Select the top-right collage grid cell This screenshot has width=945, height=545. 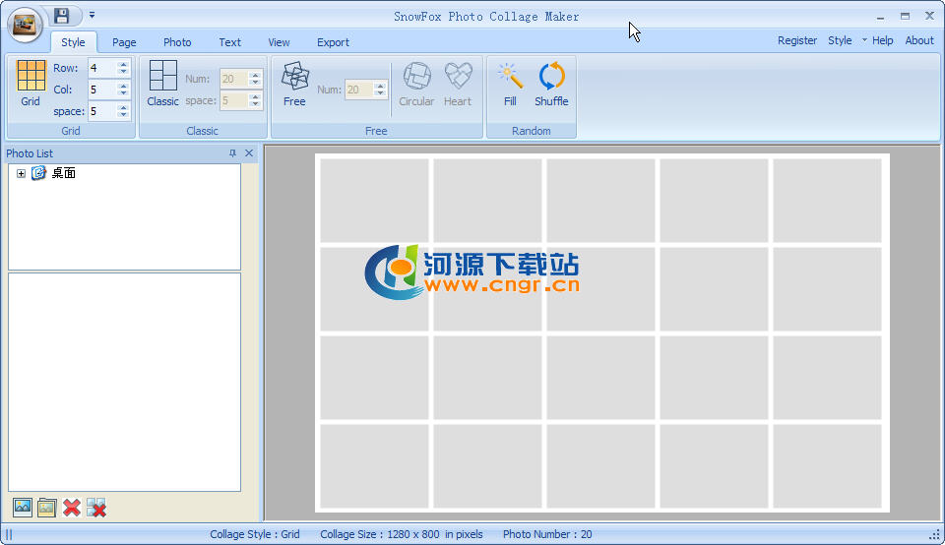[x=827, y=200]
